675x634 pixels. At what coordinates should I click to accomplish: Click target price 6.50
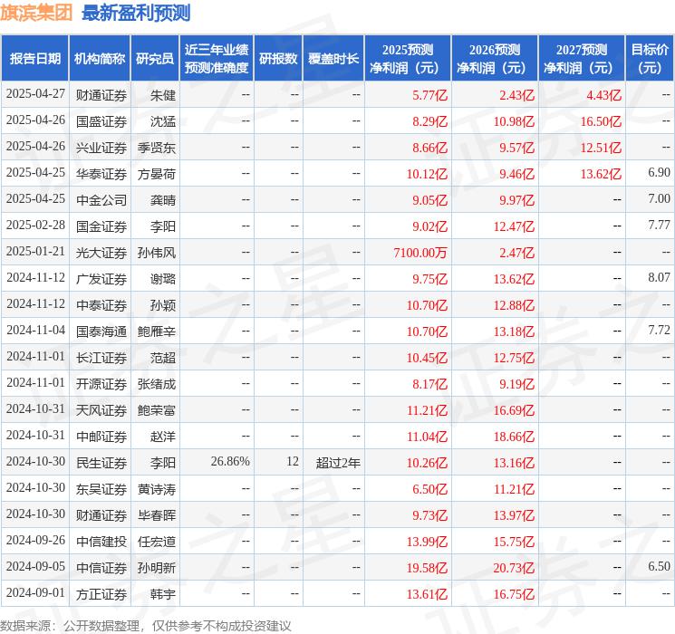point(659,566)
